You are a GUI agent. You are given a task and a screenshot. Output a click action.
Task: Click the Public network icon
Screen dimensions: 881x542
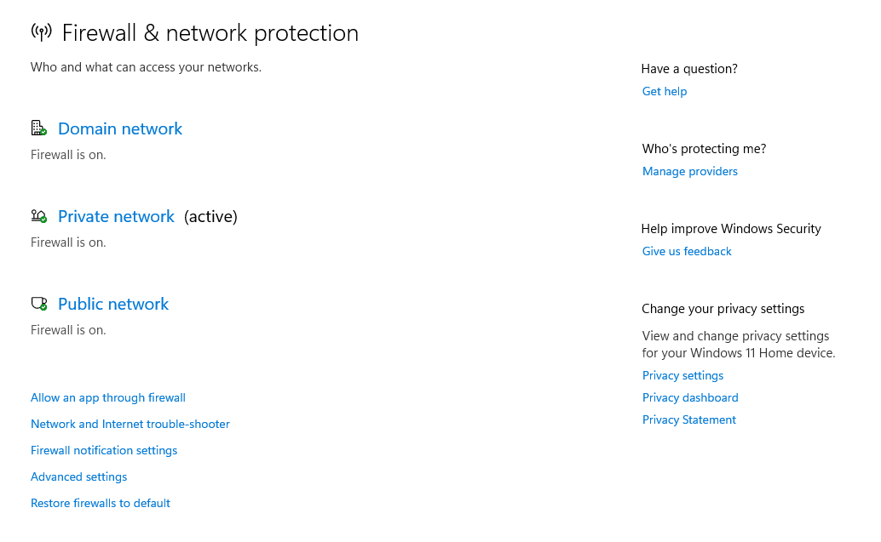pos(38,303)
